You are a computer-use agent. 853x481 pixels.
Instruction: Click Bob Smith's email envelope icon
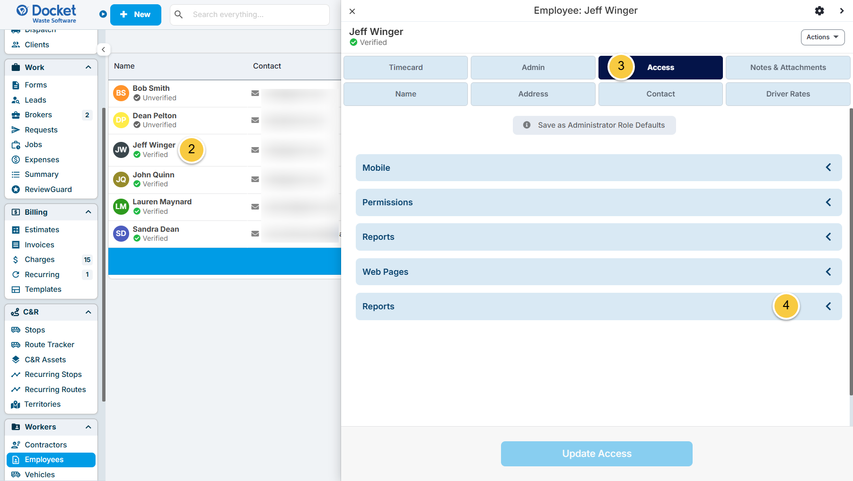(x=255, y=93)
